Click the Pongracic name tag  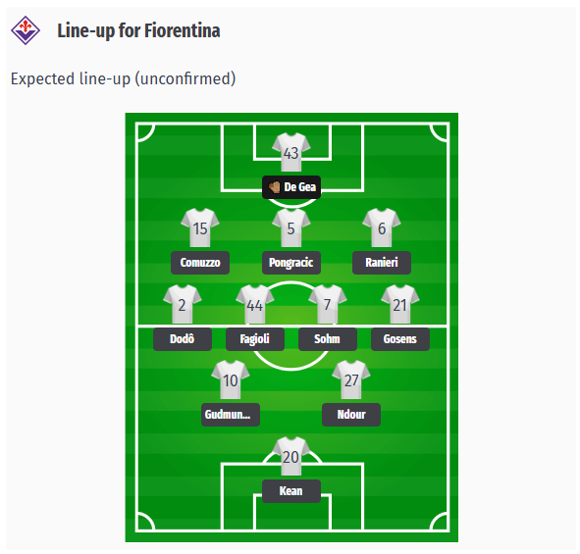[291, 263]
